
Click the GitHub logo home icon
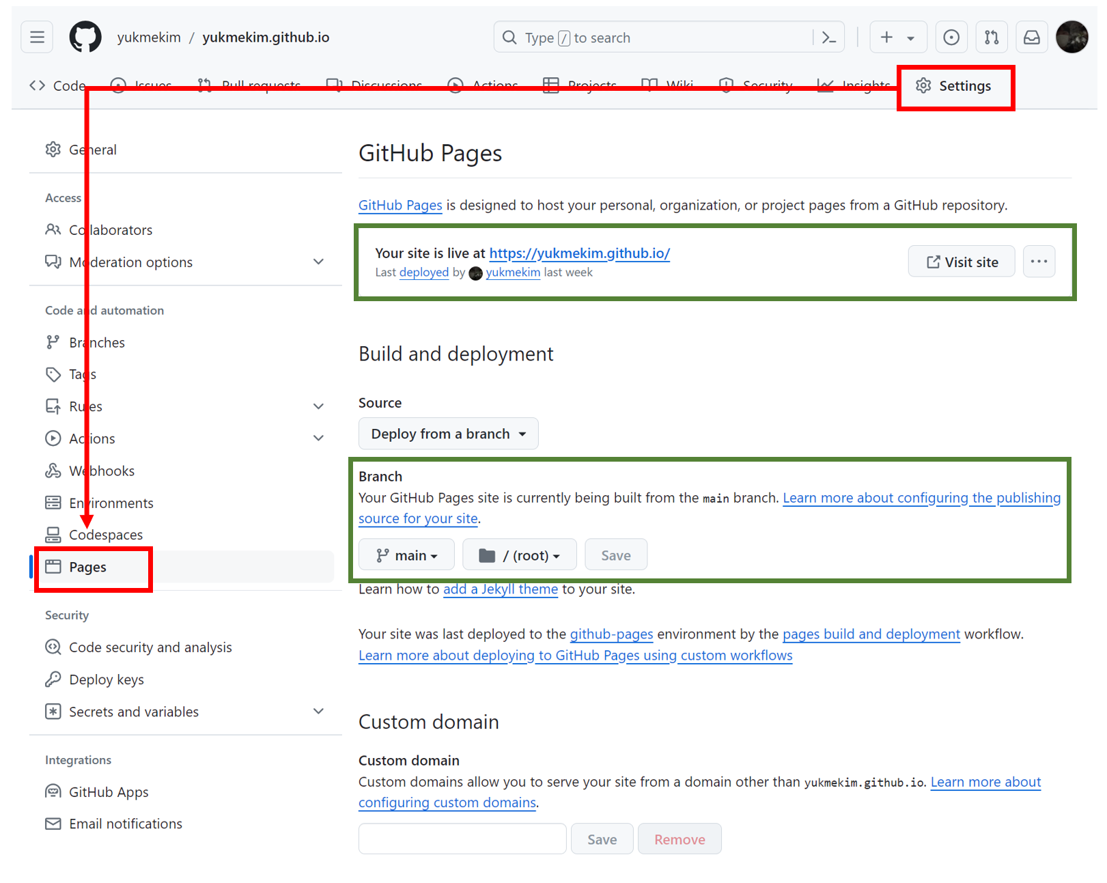[x=85, y=37]
